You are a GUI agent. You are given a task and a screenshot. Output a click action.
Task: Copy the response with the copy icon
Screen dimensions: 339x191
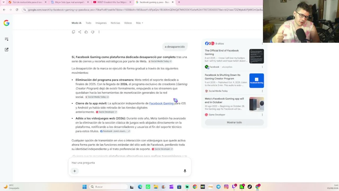click(x=73, y=32)
